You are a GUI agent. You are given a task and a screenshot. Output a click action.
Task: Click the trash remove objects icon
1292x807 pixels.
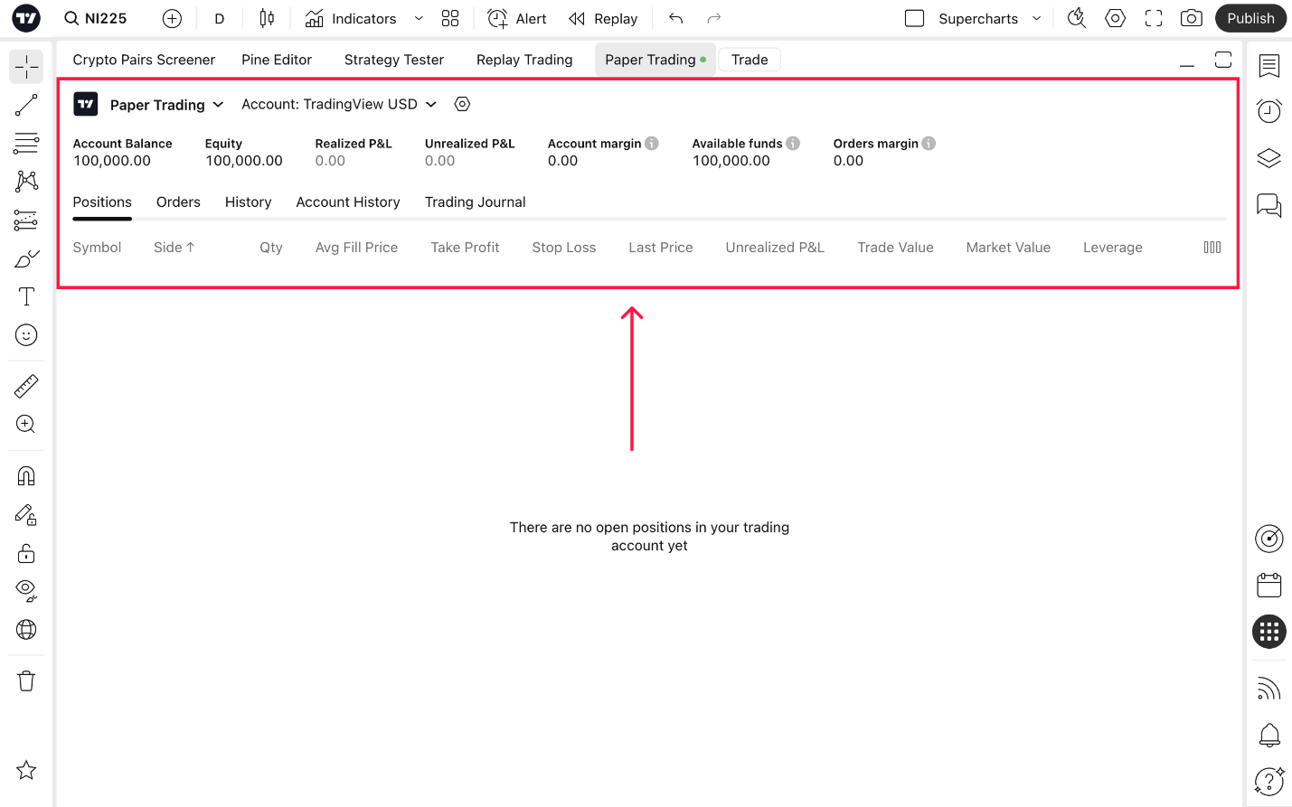pyautogui.click(x=26, y=681)
